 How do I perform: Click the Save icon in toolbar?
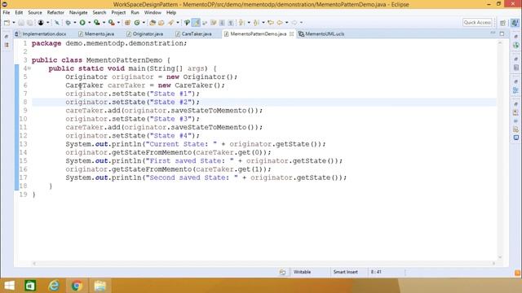[x=21, y=23]
